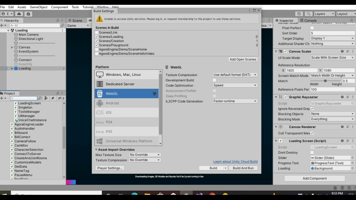
Task: Open IL2CPP Code Generation dropdown
Action: (x=235, y=101)
